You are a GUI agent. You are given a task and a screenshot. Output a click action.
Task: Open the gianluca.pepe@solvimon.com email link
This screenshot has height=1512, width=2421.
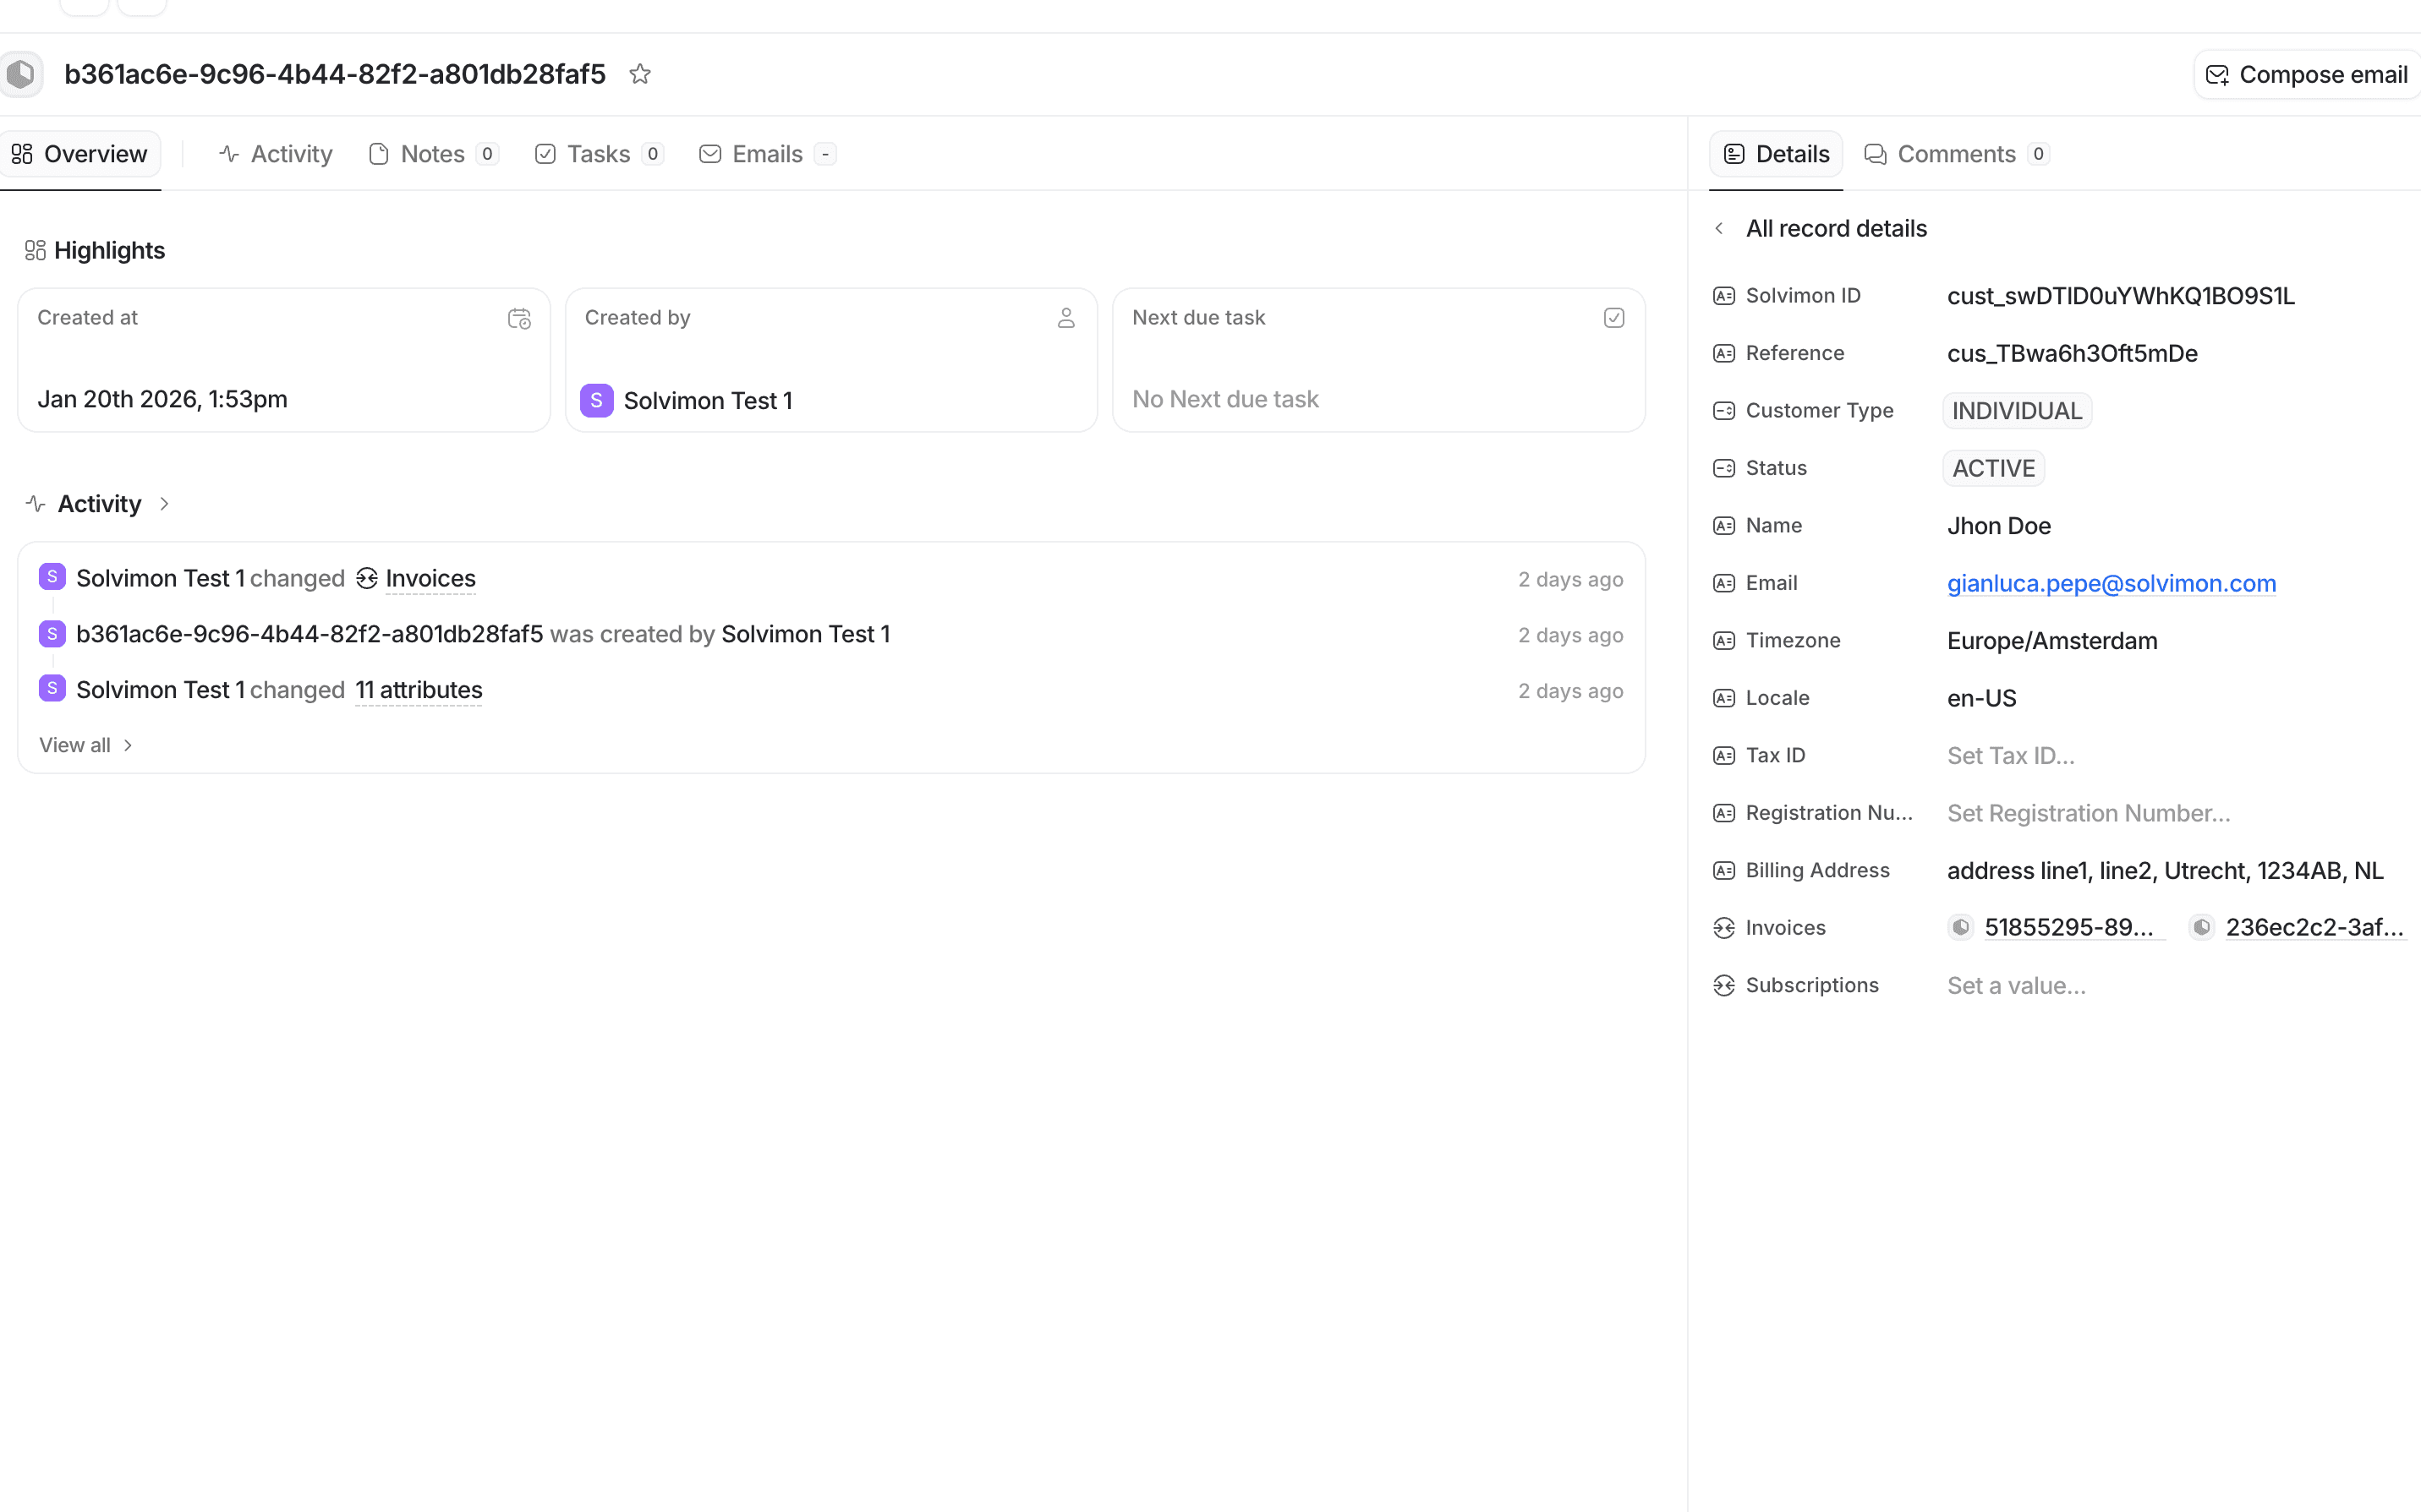click(x=2111, y=584)
